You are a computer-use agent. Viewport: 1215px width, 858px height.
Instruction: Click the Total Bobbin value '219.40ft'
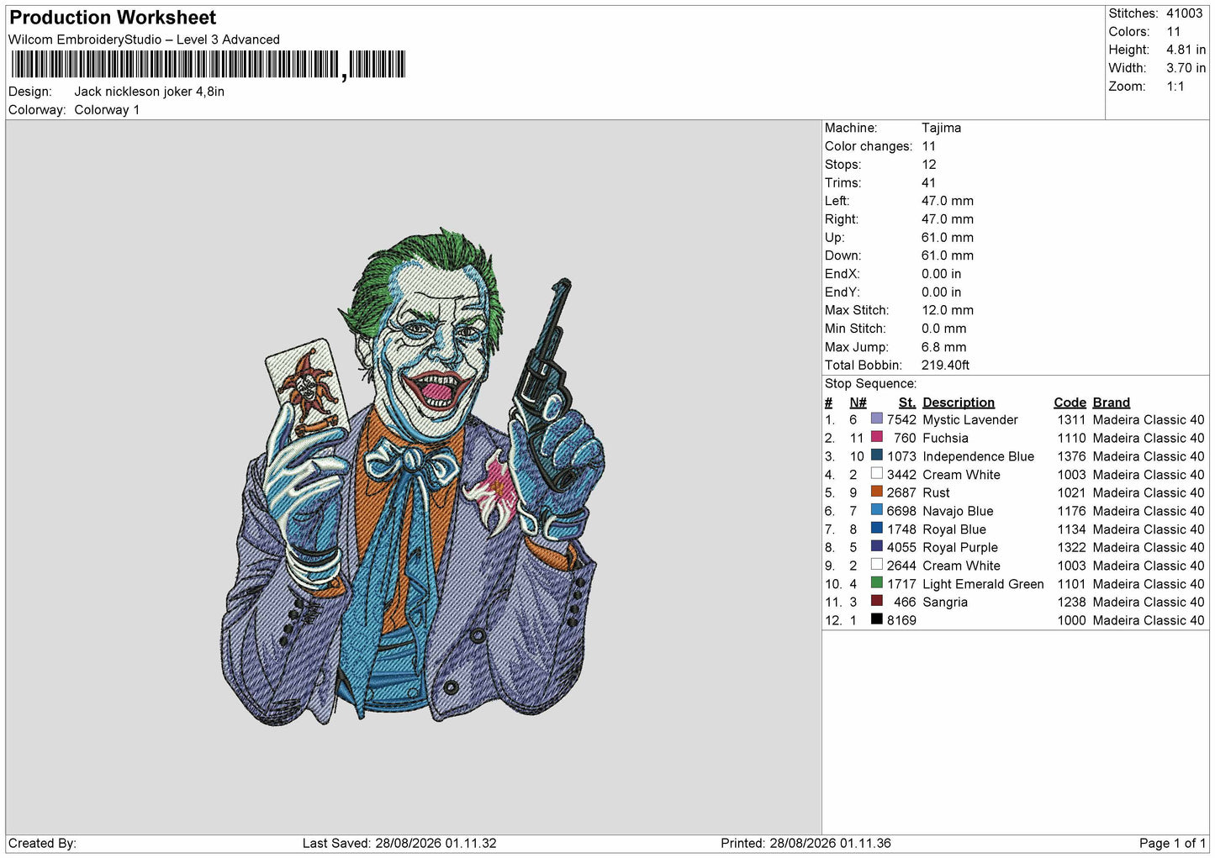point(945,365)
